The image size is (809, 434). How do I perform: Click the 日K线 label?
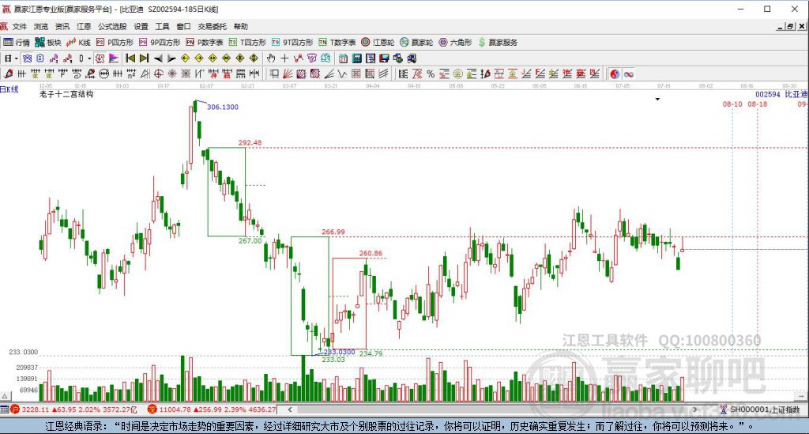tap(9, 89)
